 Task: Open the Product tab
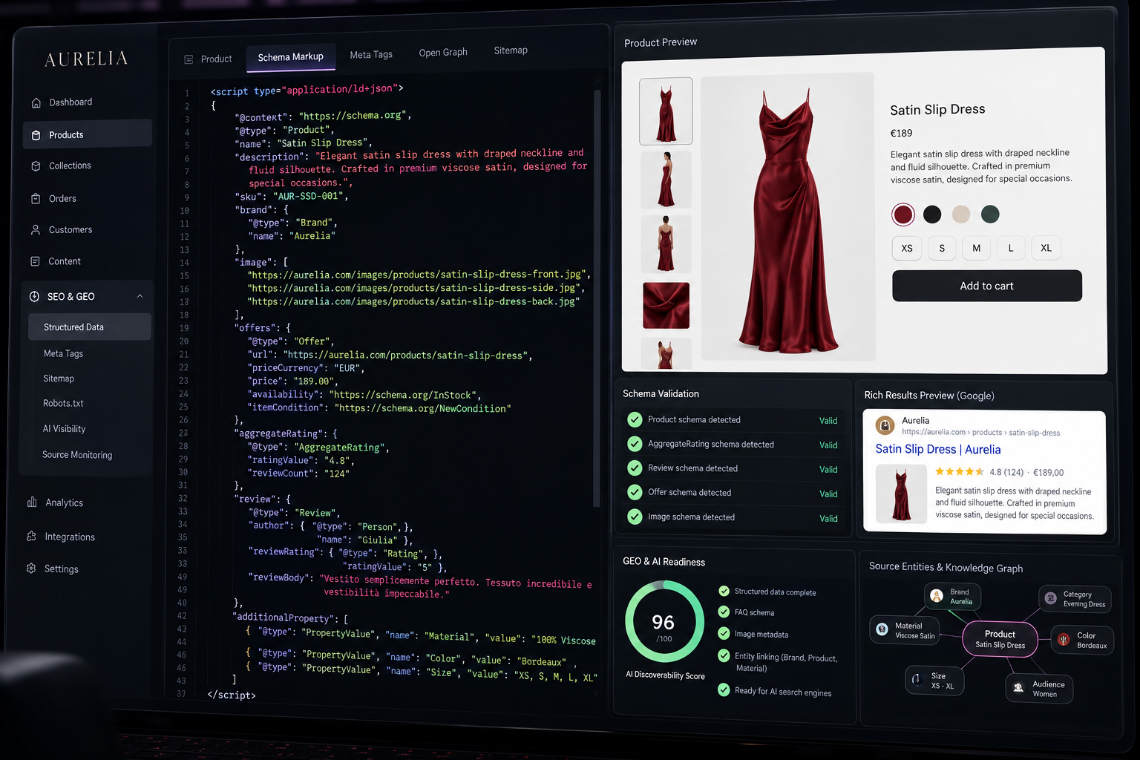pyautogui.click(x=209, y=59)
